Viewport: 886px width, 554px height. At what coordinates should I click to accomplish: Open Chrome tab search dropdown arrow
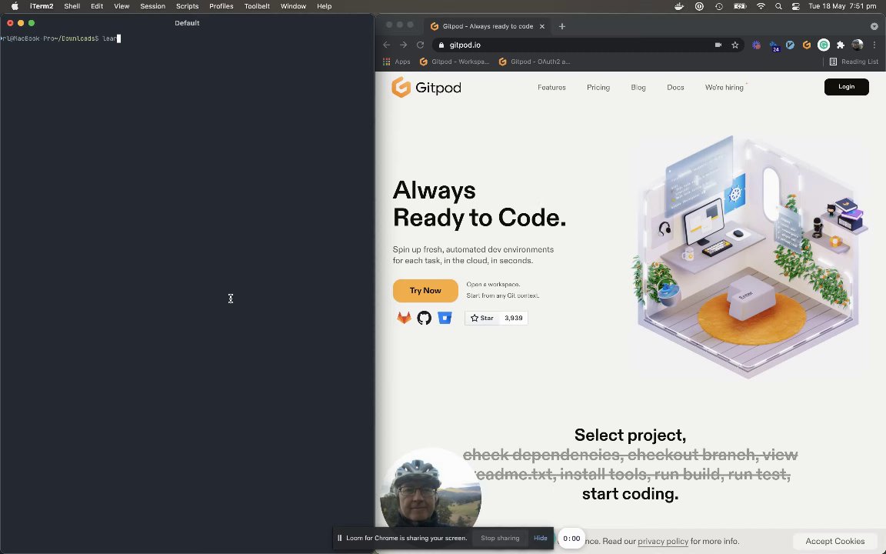click(874, 26)
